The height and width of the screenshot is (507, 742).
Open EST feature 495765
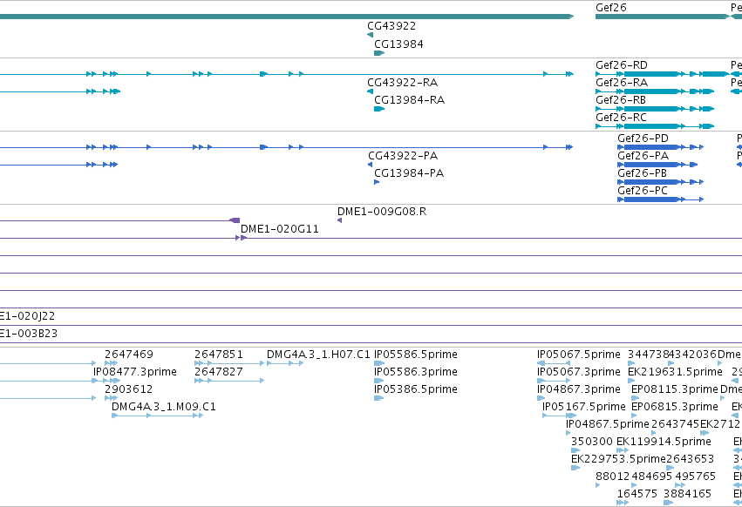click(x=680, y=486)
